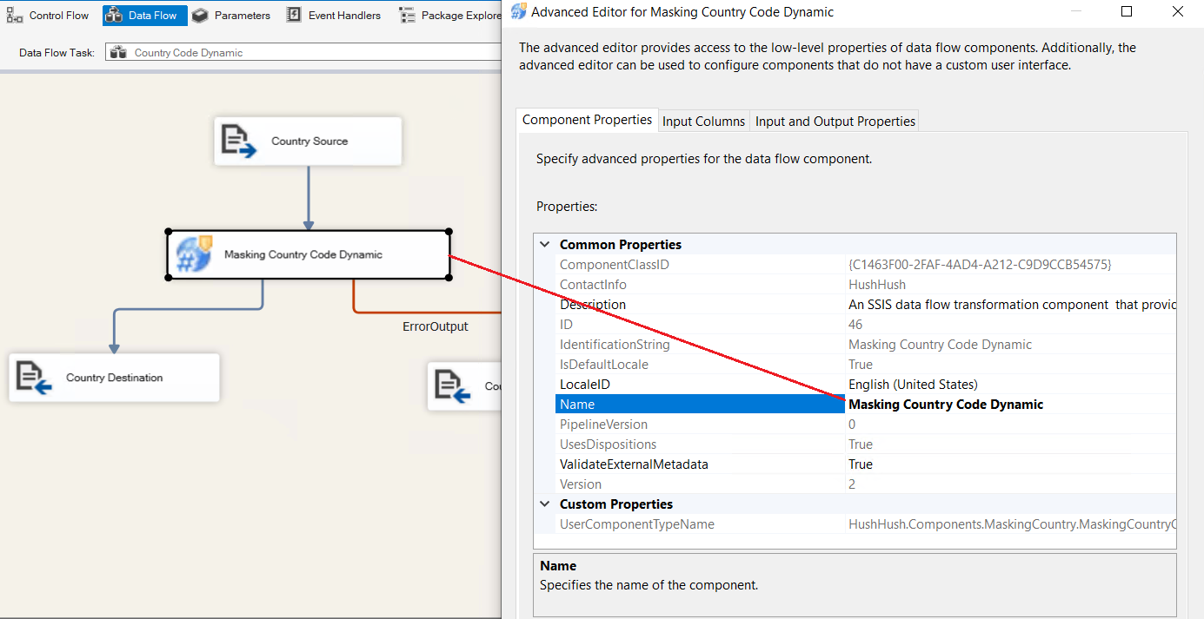Edit the Name property value field

pyautogui.click(x=1008, y=405)
